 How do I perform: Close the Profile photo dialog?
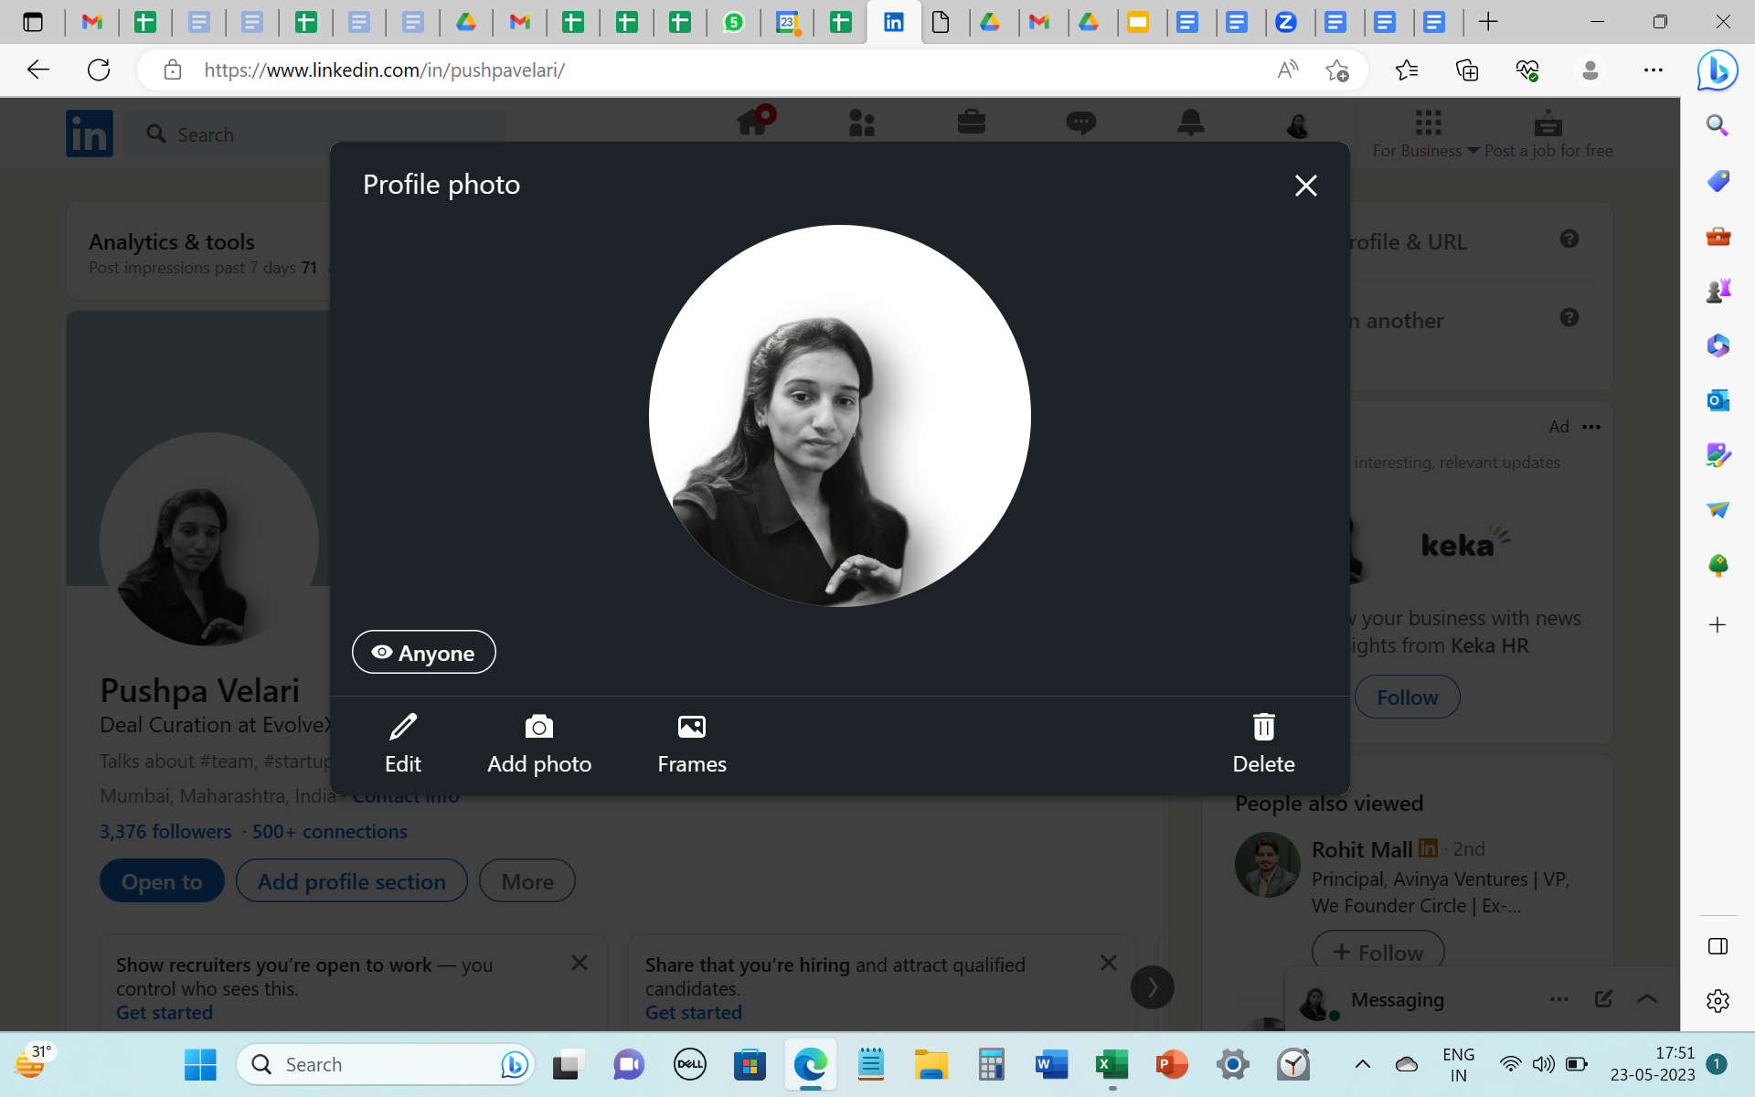click(1306, 186)
